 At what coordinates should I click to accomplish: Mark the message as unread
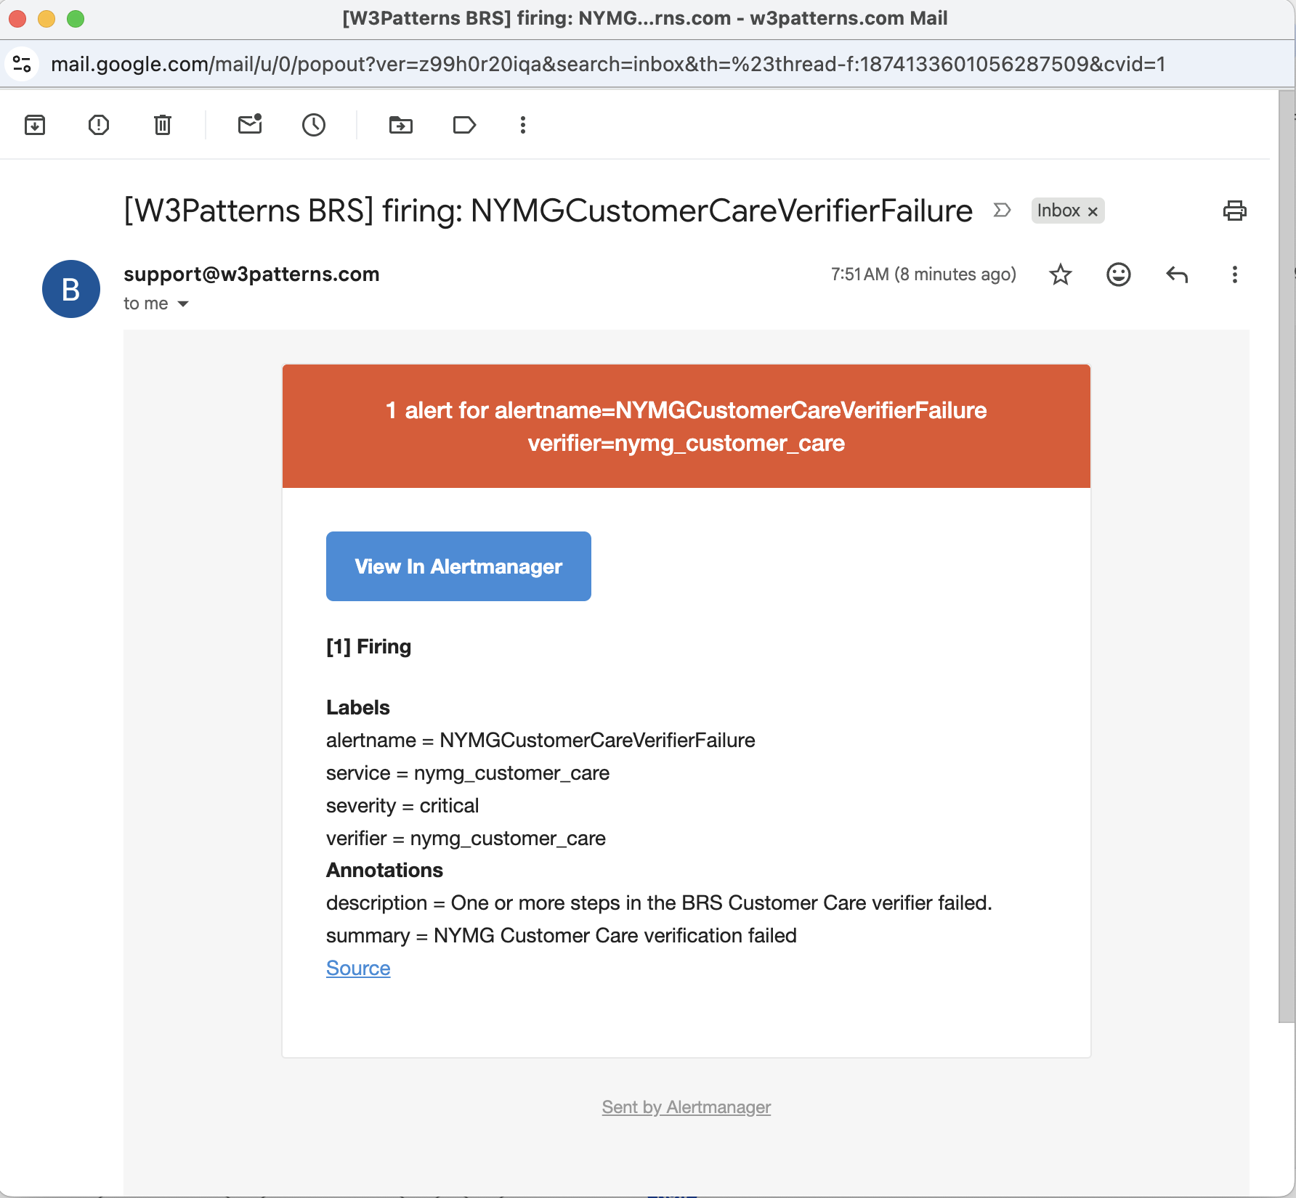point(250,124)
